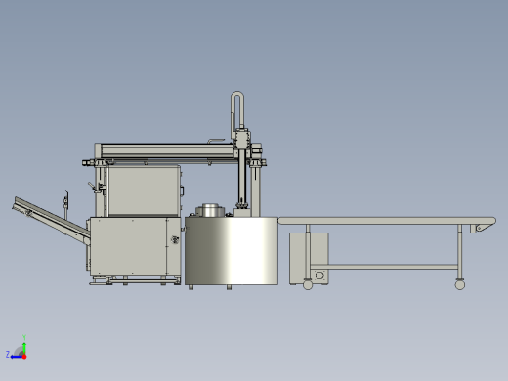This screenshot has height=381, width=508.
Task: Click the red X axis dot on triad
Action: 24,357
